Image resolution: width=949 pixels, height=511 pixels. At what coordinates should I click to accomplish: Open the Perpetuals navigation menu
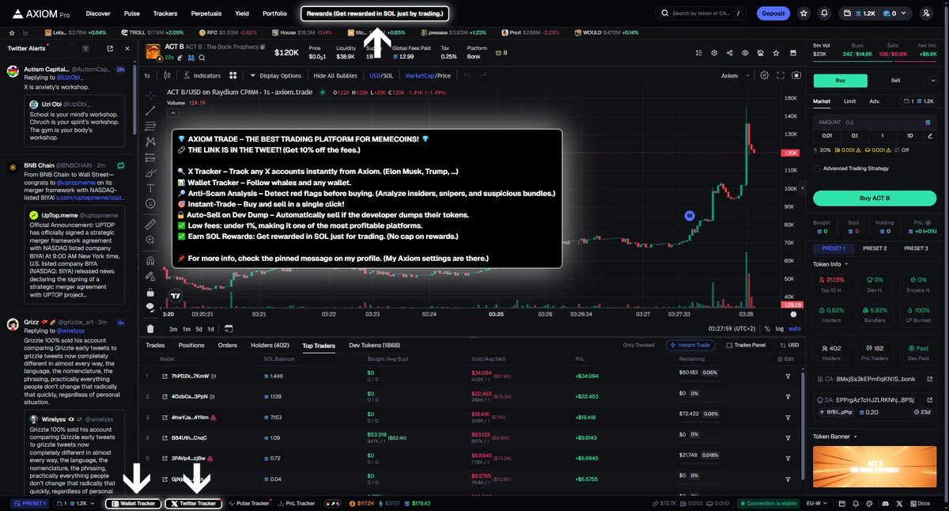click(x=206, y=13)
